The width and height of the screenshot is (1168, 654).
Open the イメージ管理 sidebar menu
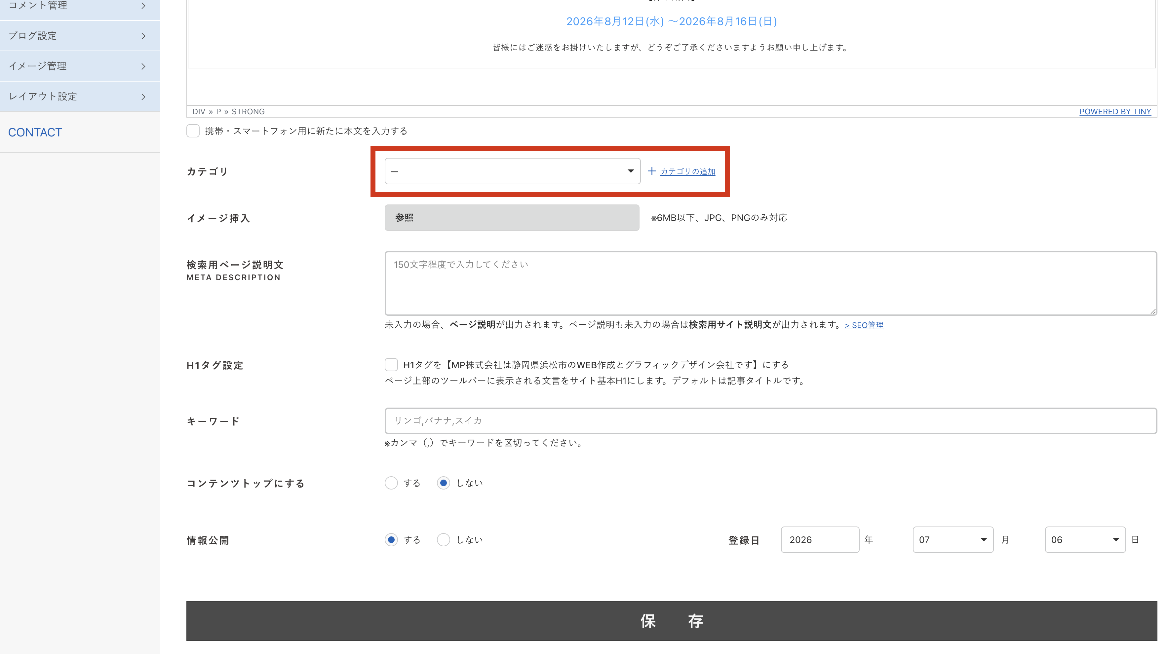click(80, 66)
